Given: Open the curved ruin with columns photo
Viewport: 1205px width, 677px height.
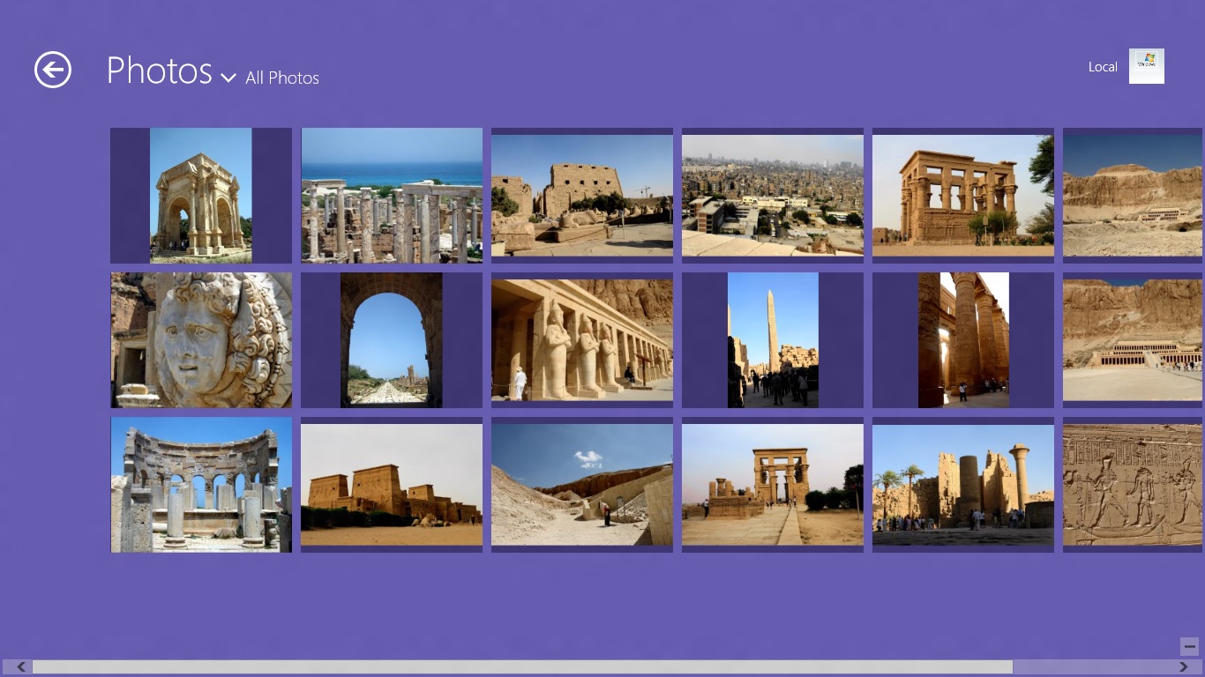Looking at the screenshot, I should tap(201, 485).
